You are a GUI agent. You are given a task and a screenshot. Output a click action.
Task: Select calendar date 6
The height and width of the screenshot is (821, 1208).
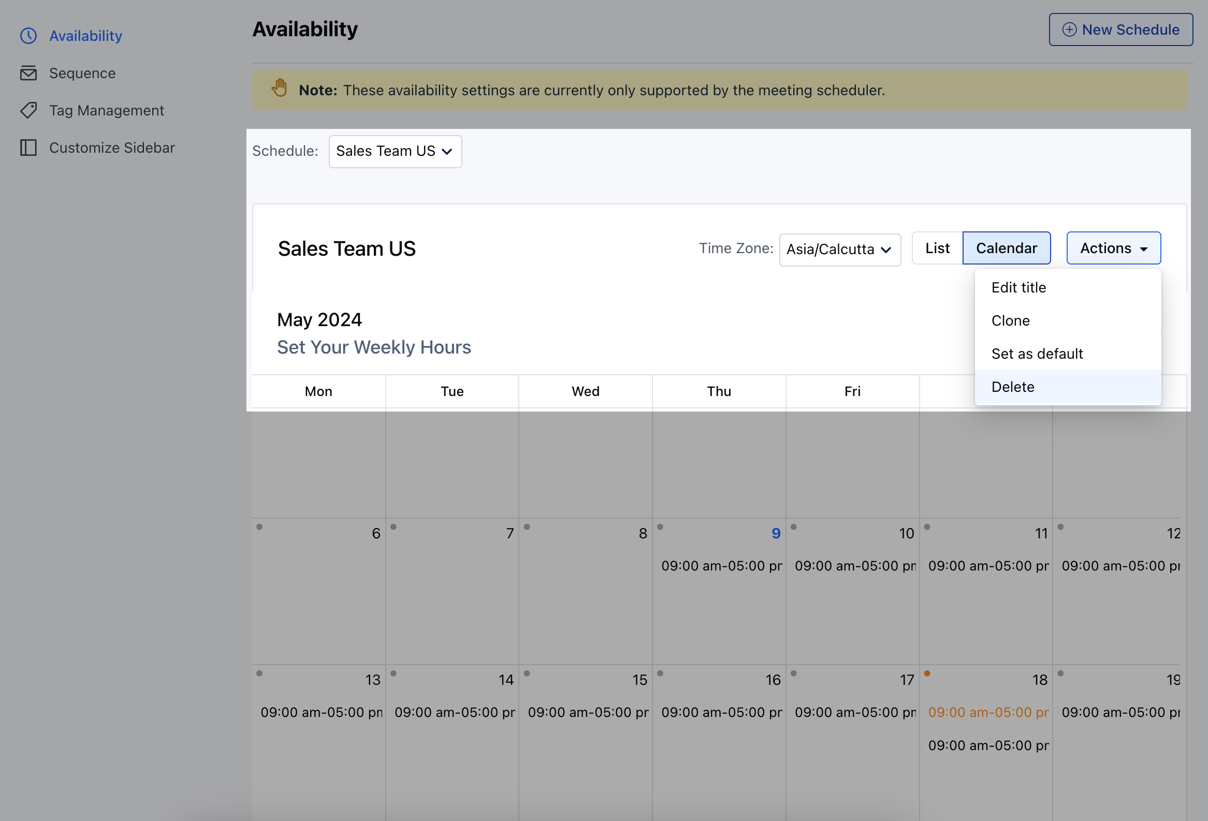tap(376, 533)
